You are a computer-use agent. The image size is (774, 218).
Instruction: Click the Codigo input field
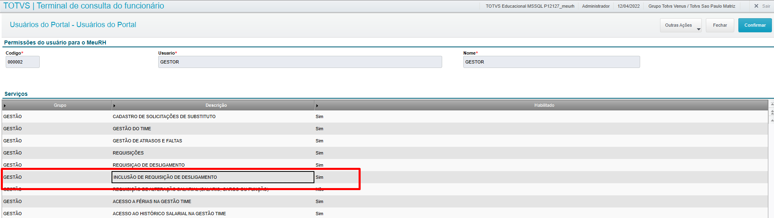(x=23, y=62)
